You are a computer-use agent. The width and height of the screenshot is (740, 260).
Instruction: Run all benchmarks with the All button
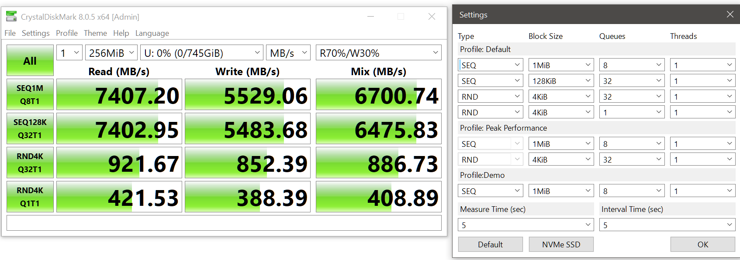[x=30, y=61]
